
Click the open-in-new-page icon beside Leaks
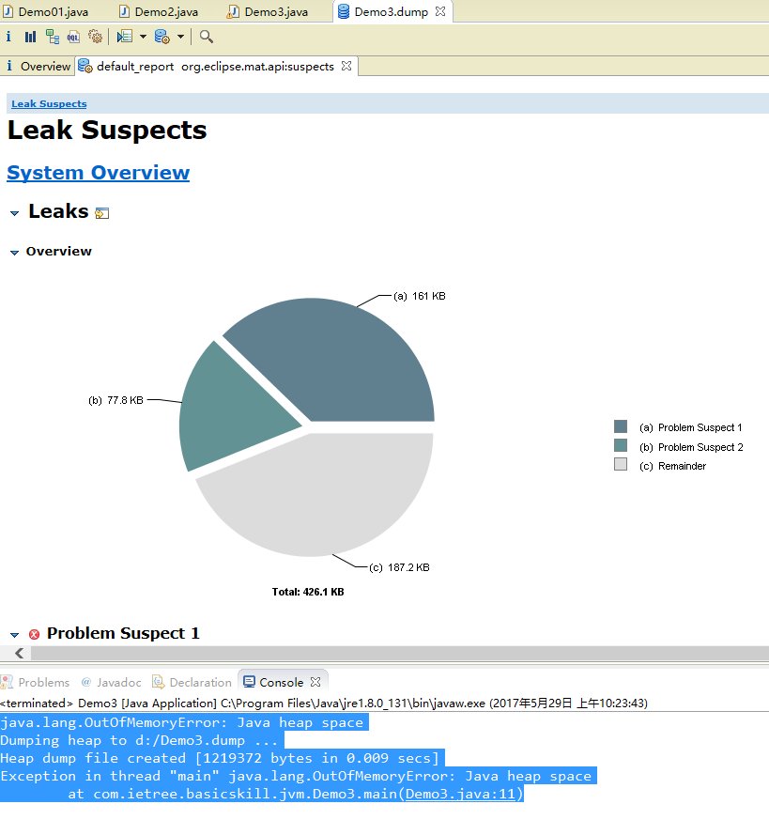pos(102,213)
